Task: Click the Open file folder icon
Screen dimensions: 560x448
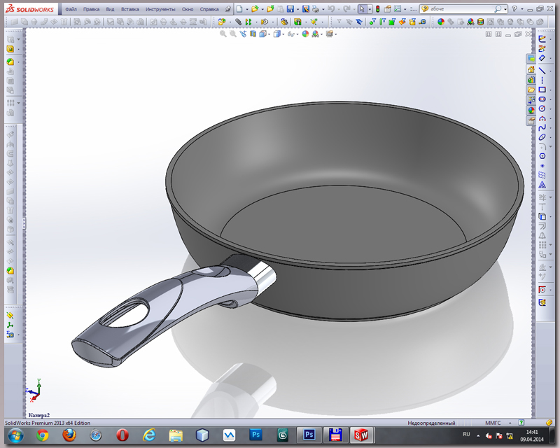Action: (x=255, y=9)
